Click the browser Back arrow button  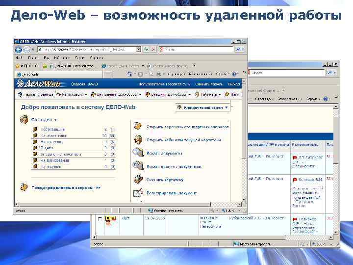pyautogui.click(x=19, y=50)
